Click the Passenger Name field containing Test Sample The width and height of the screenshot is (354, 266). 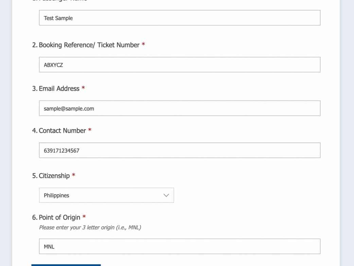pos(179,18)
